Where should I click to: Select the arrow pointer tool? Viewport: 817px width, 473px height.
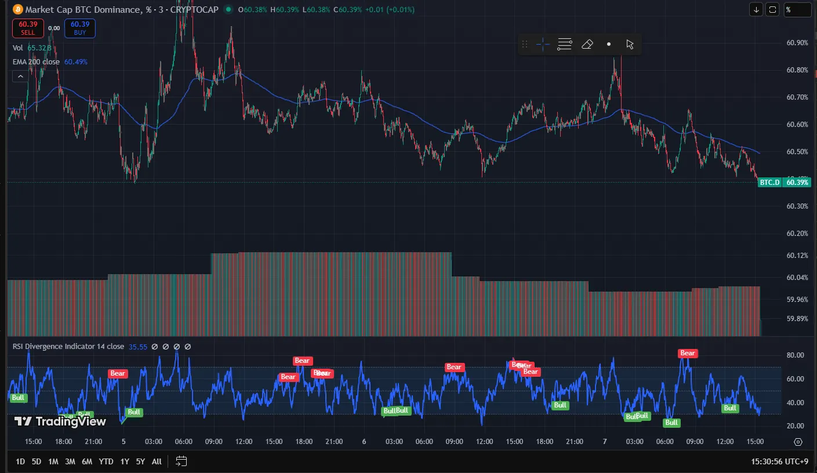coord(629,43)
